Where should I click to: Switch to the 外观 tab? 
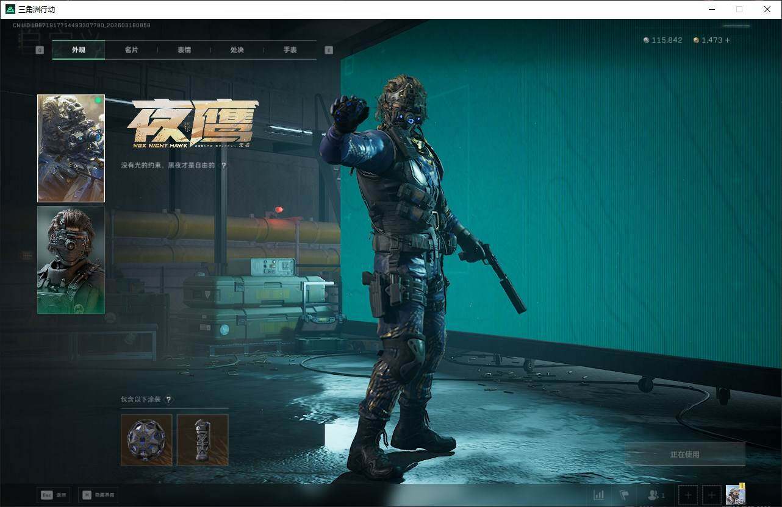tap(79, 50)
